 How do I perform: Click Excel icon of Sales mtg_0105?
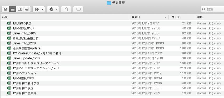click(x=9, y=33)
